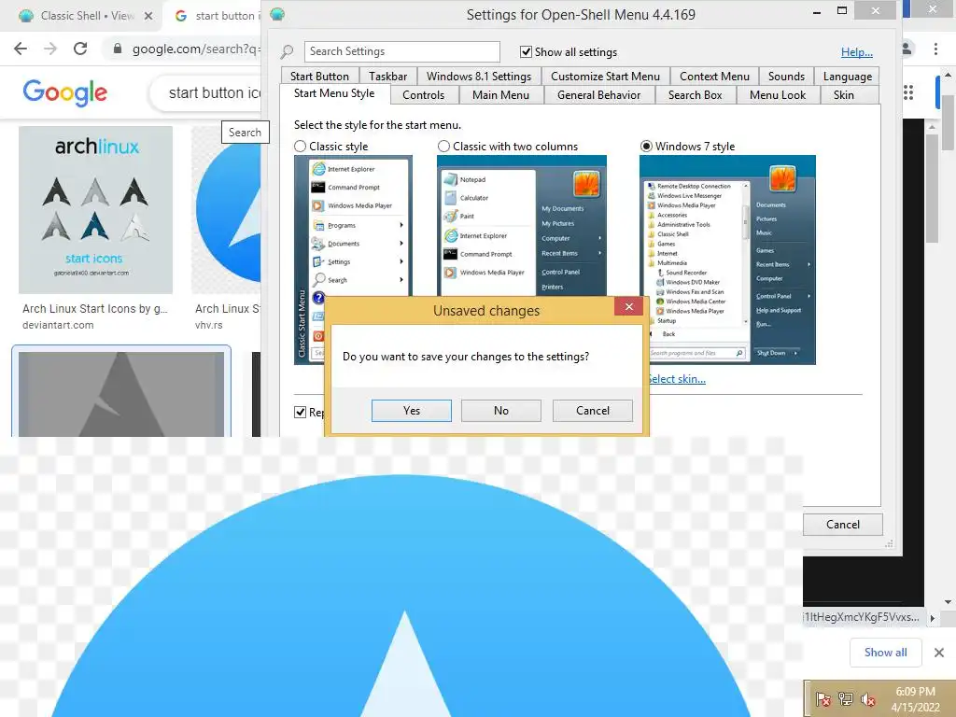
Task: Click network tray icon
Action: [x=846, y=699]
